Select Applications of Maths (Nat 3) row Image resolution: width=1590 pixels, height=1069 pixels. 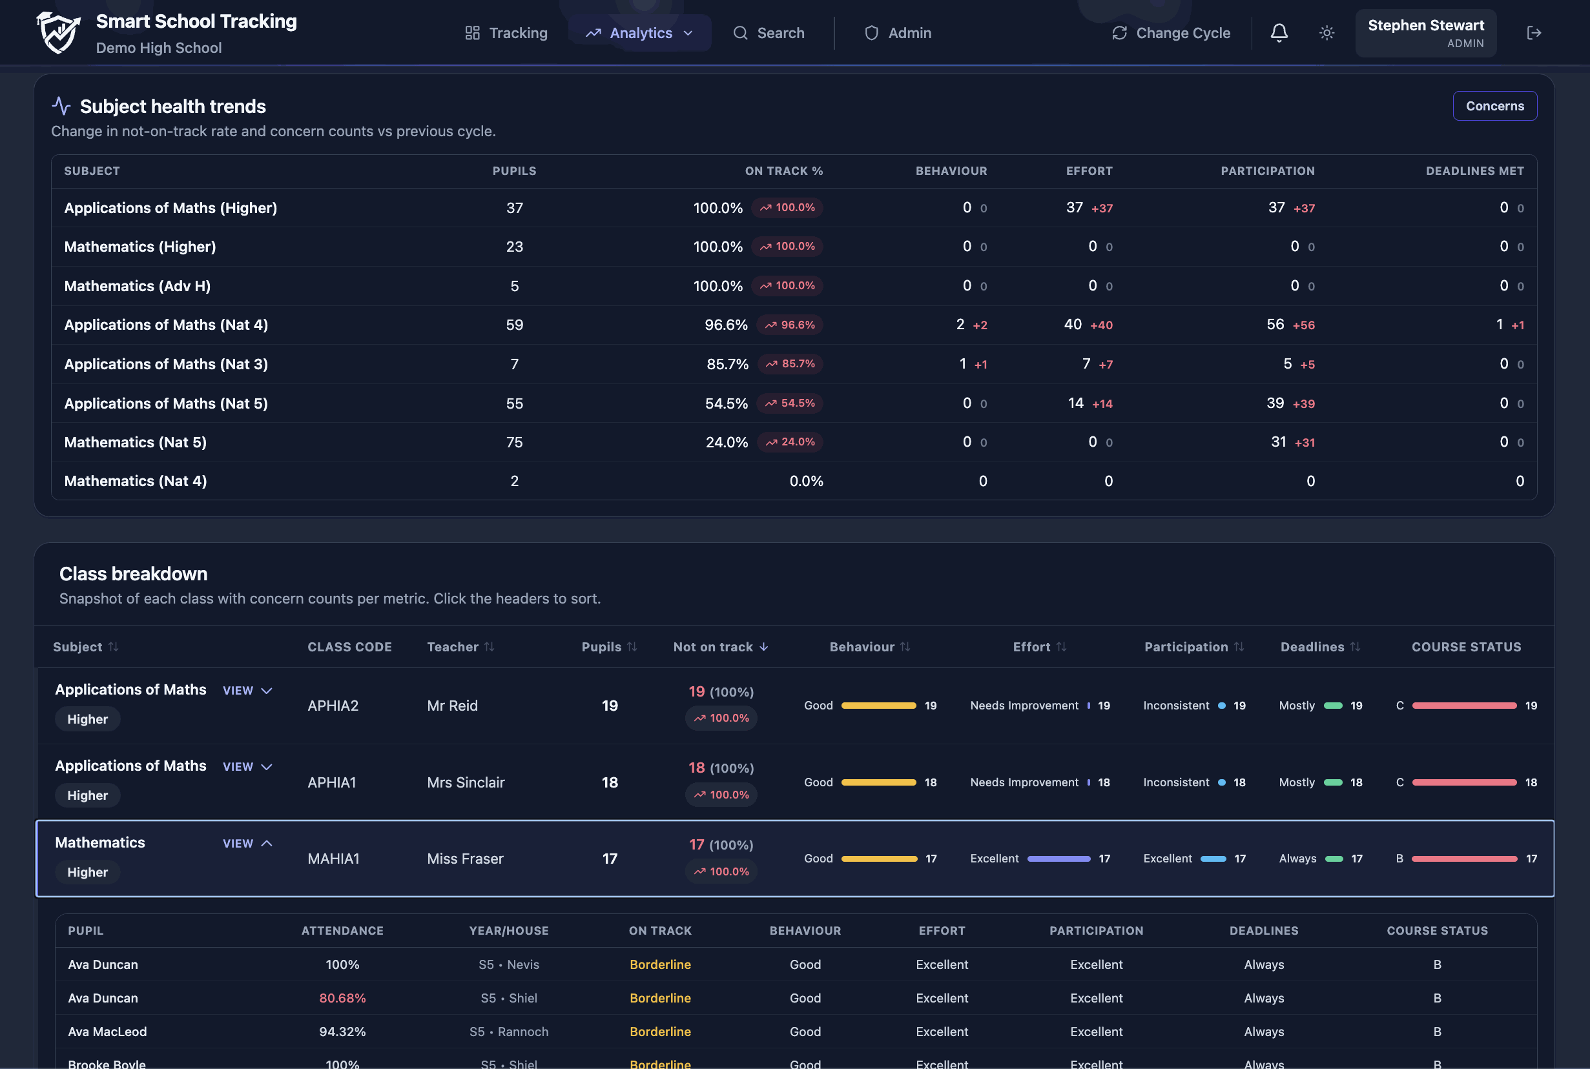pyautogui.click(x=794, y=363)
